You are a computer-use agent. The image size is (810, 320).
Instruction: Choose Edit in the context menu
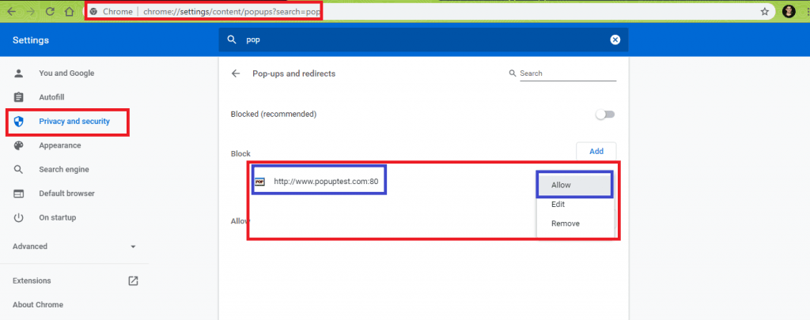[574, 205]
